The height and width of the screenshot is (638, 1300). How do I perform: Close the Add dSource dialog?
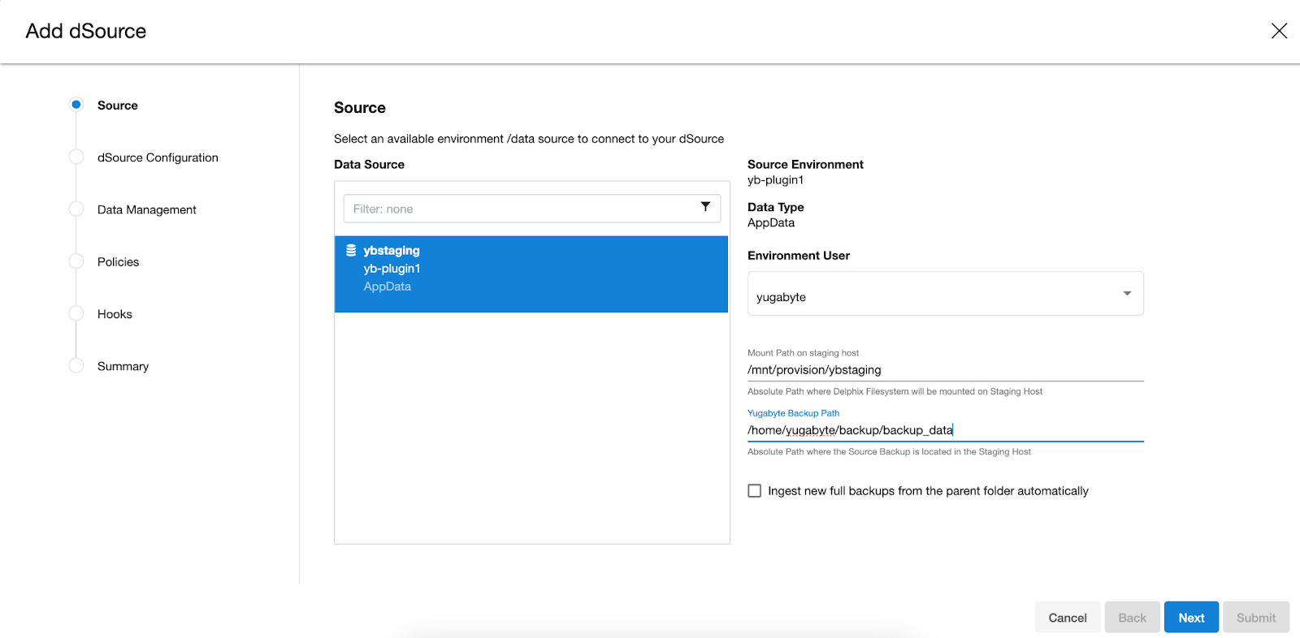point(1279,31)
